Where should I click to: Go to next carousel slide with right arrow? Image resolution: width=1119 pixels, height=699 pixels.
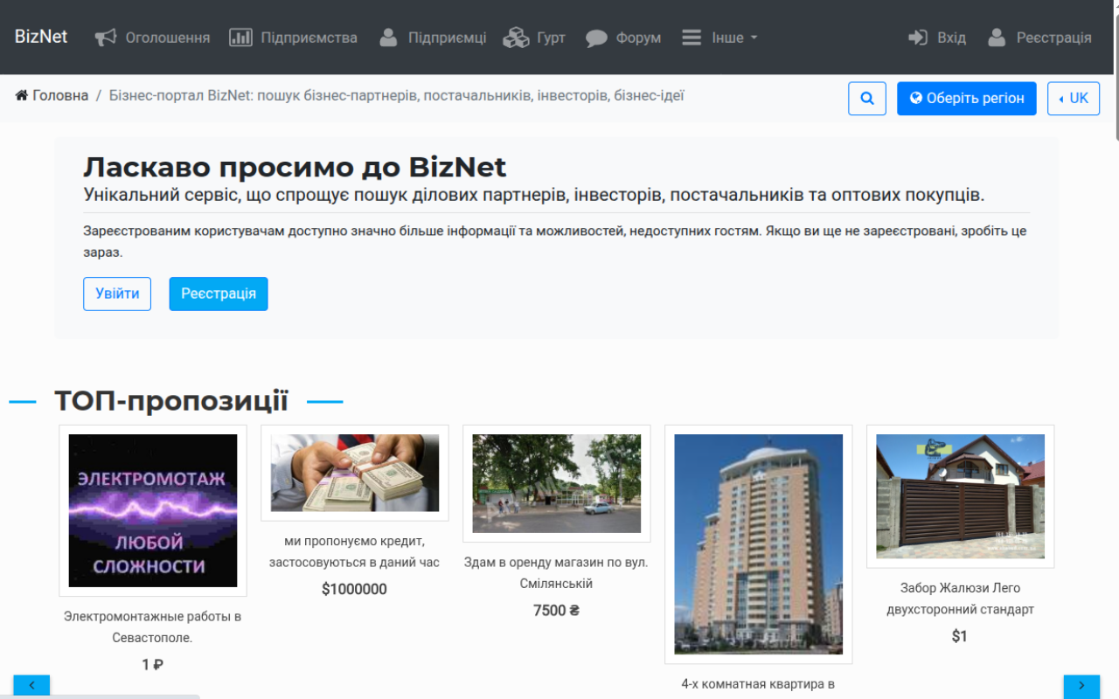click(1081, 686)
